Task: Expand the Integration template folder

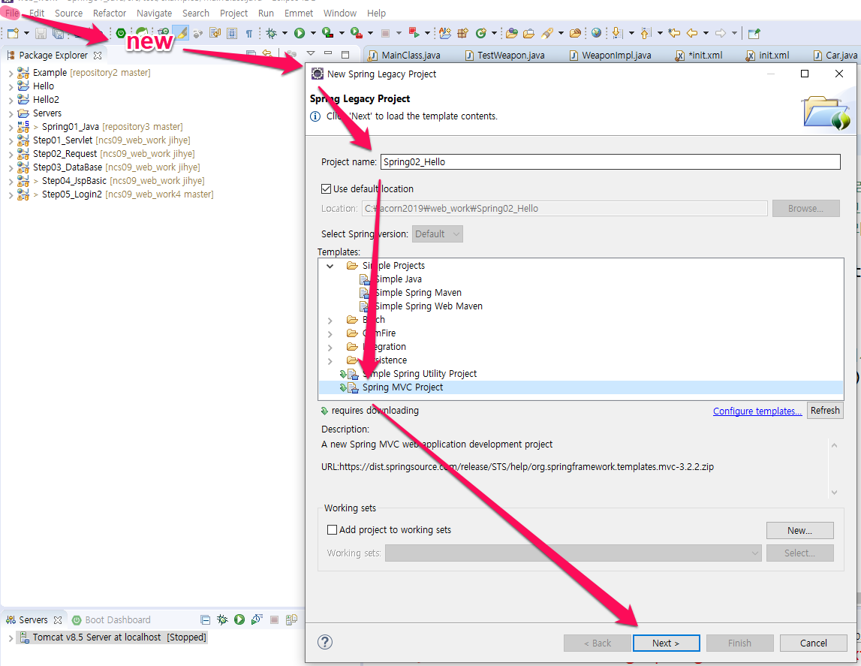Action: (x=330, y=347)
